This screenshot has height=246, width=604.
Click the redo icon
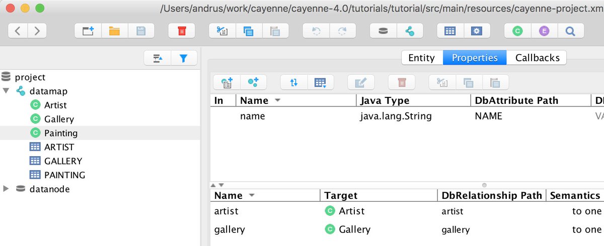click(342, 31)
